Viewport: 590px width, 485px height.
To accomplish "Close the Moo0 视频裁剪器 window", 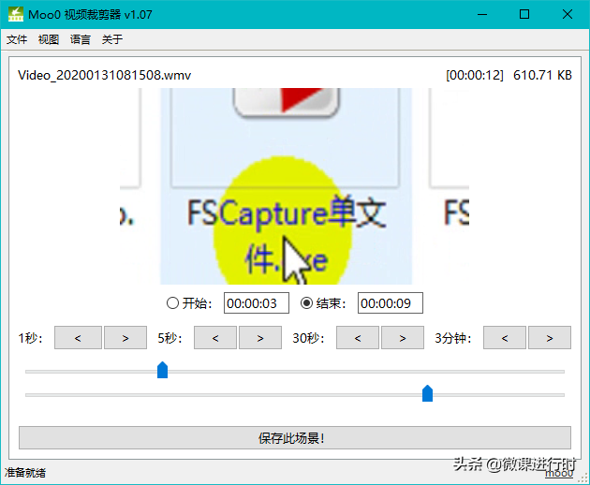I will coord(568,14).
